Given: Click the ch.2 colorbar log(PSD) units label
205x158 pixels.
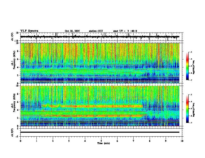Looking at the screenshot, I should pyautogui.click(x=194, y=110).
